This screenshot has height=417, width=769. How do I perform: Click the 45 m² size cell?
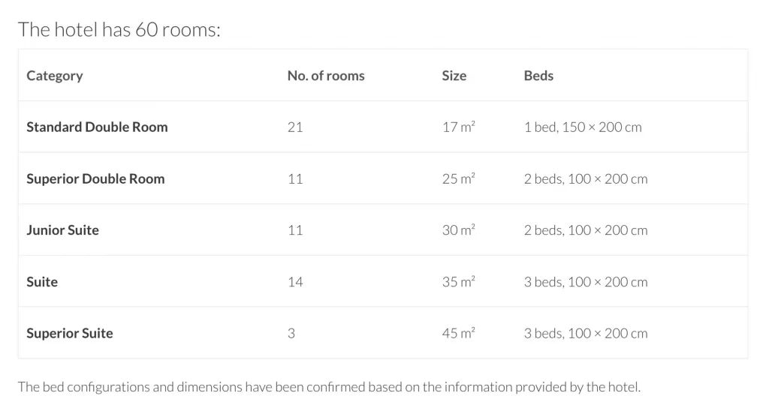click(x=459, y=333)
